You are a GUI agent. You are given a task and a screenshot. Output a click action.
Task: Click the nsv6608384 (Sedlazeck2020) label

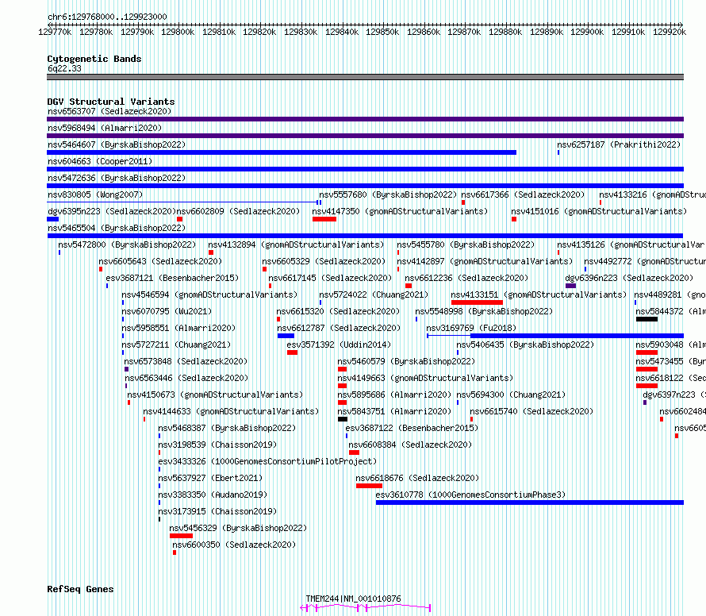tap(410, 445)
